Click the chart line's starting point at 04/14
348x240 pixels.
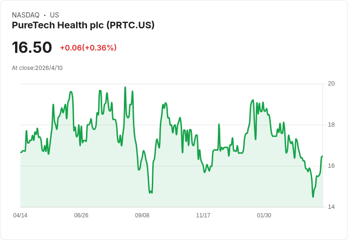[x=21, y=153]
